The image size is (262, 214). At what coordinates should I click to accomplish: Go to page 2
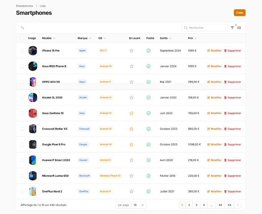tap(189, 205)
